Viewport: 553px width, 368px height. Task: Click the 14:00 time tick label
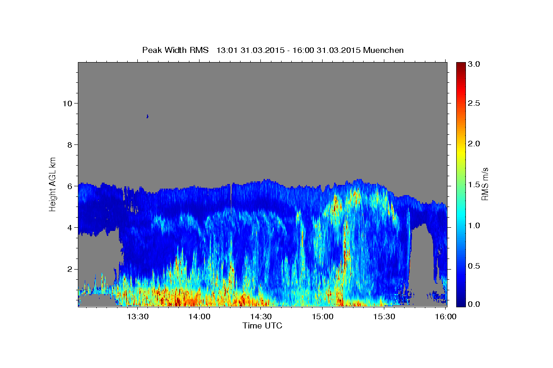(x=200, y=316)
